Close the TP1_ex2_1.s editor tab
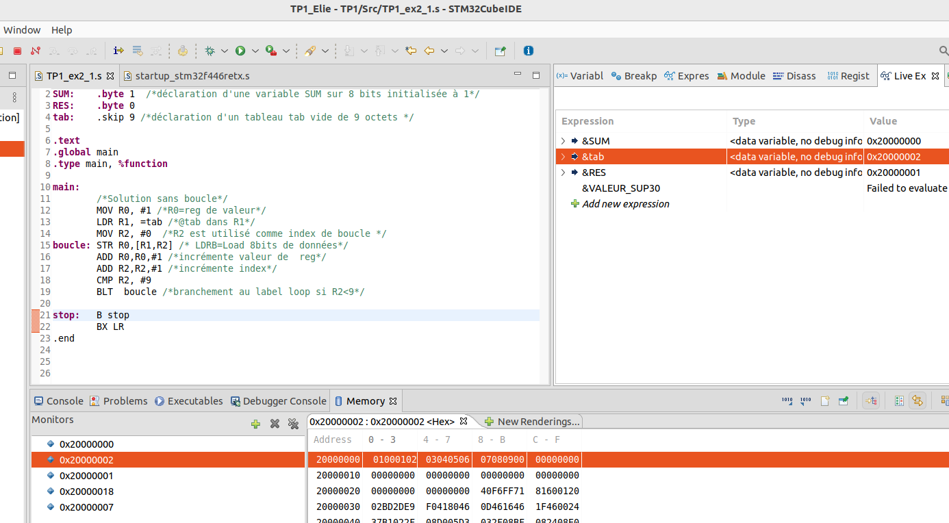The width and height of the screenshot is (949, 523). [109, 76]
